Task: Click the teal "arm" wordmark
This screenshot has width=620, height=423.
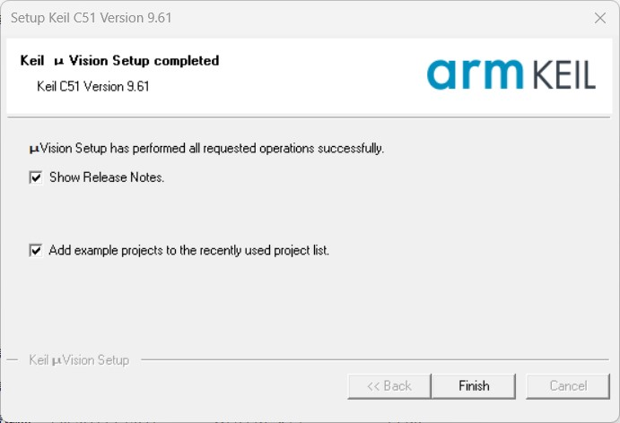Action: (x=476, y=75)
